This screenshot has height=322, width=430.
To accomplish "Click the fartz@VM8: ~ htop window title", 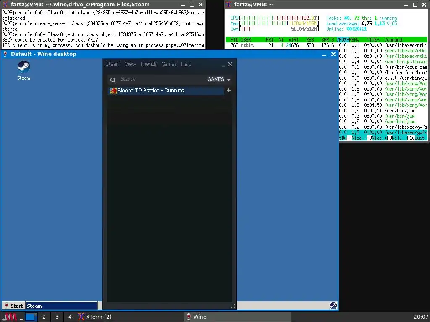I will [x=253, y=4].
